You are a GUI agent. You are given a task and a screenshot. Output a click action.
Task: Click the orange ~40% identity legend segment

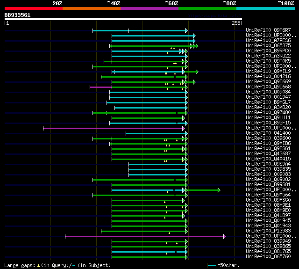pyautogui.click(x=92, y=8)
